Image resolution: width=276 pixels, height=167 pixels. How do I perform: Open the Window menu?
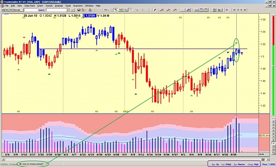pyautogui.click(x=89, y=6)
